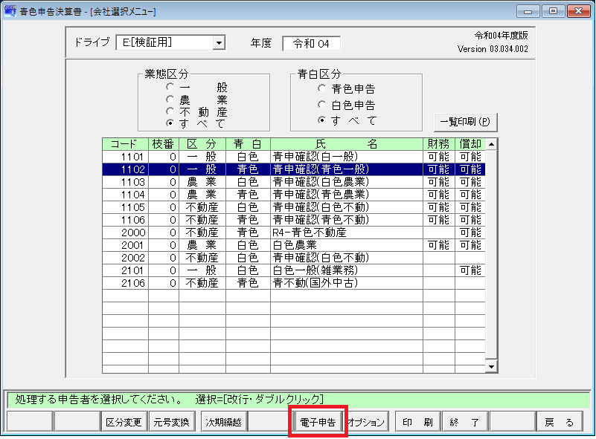Screen dimensions: 596x439
Task: Select row 白色一般(雑業務)
Action: (x=294, y=270)
